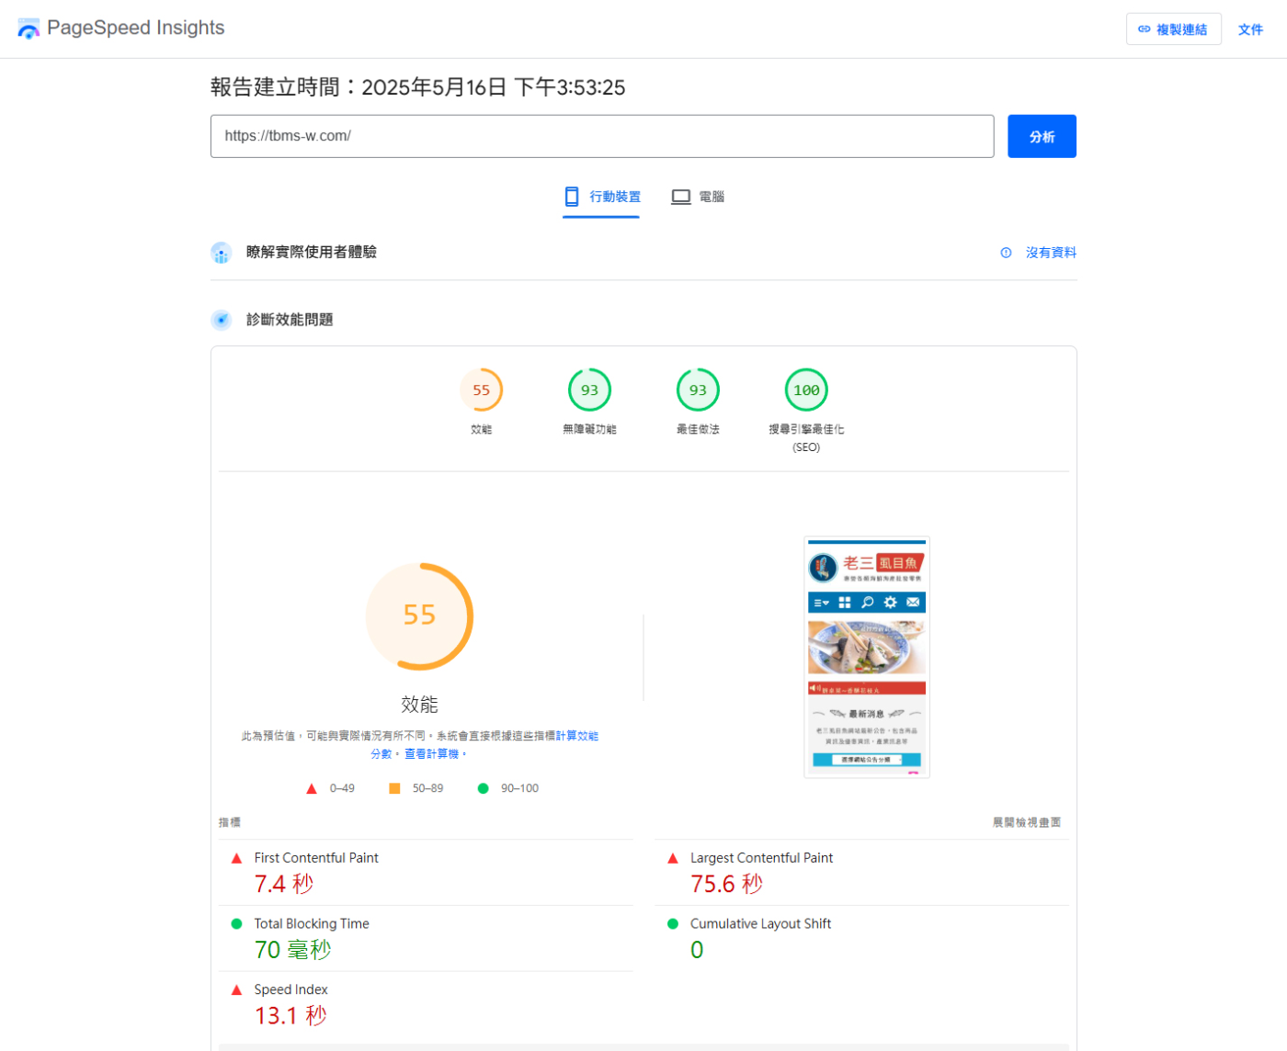Expand metrics with 展開檢視畫面
The width and height of the screenshot is (1287, 1051).
click(1026, 822)
